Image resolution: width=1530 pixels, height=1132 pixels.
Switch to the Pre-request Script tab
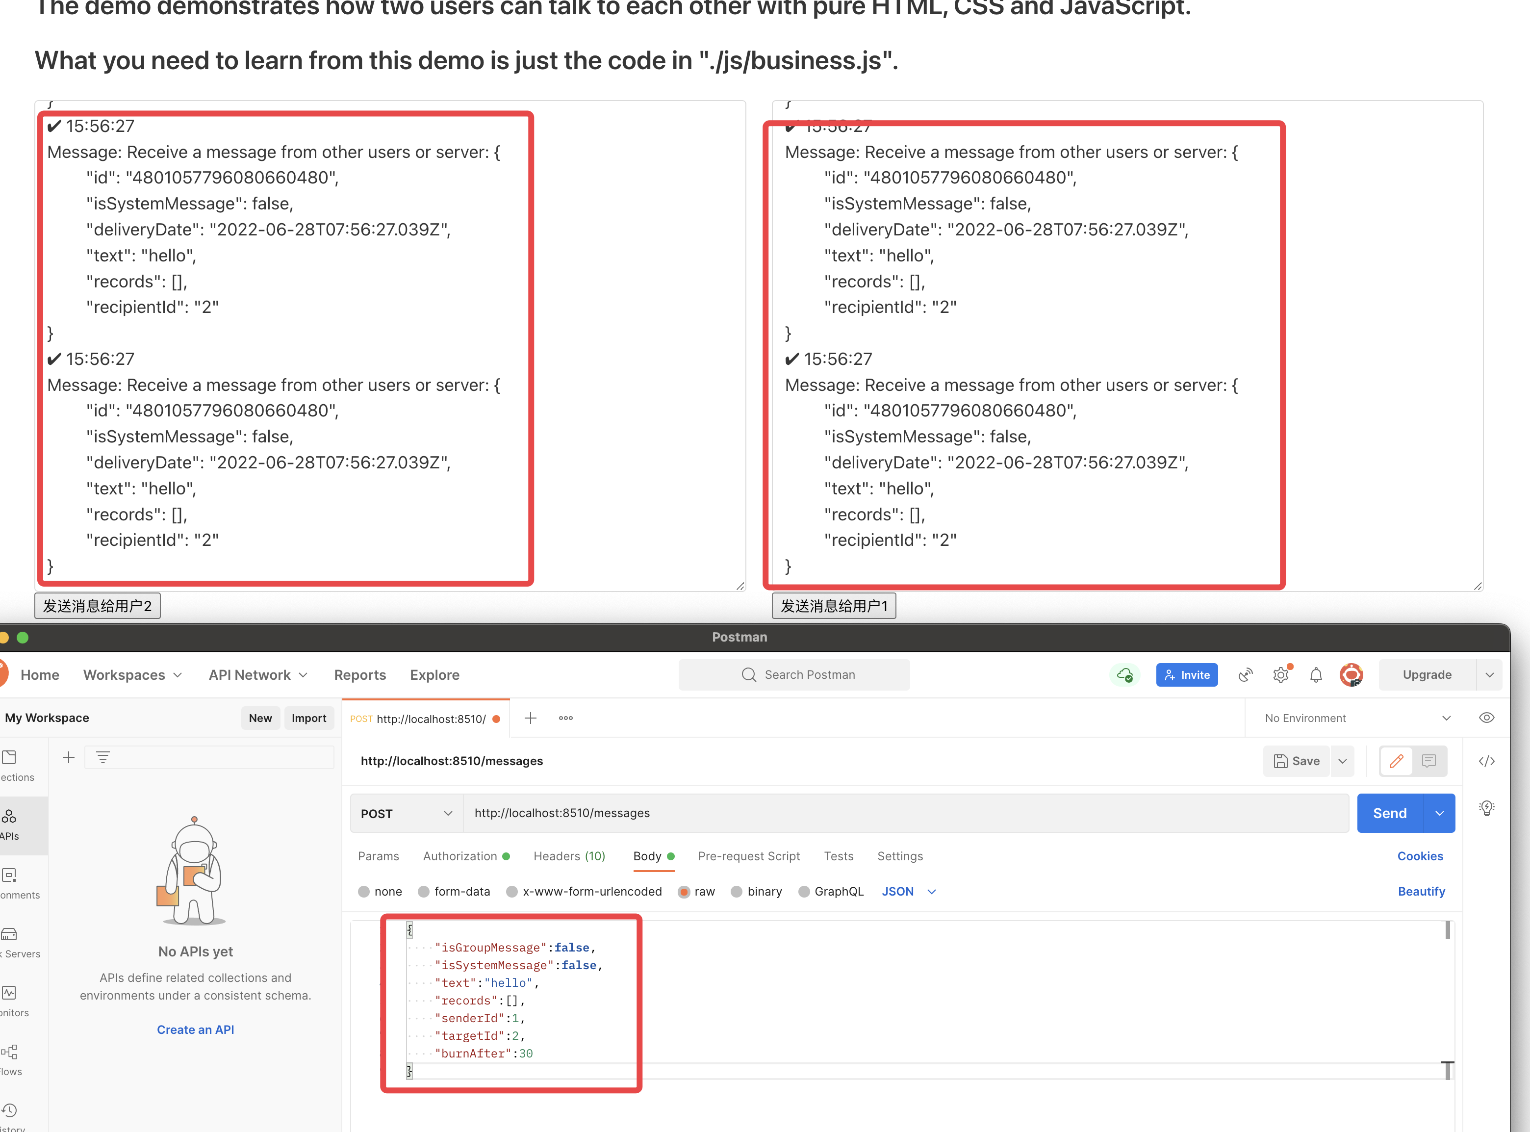[749, 856]
